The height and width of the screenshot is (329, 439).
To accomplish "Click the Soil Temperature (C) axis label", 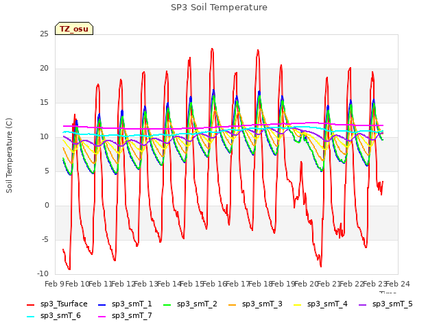I will coord(9,156).
